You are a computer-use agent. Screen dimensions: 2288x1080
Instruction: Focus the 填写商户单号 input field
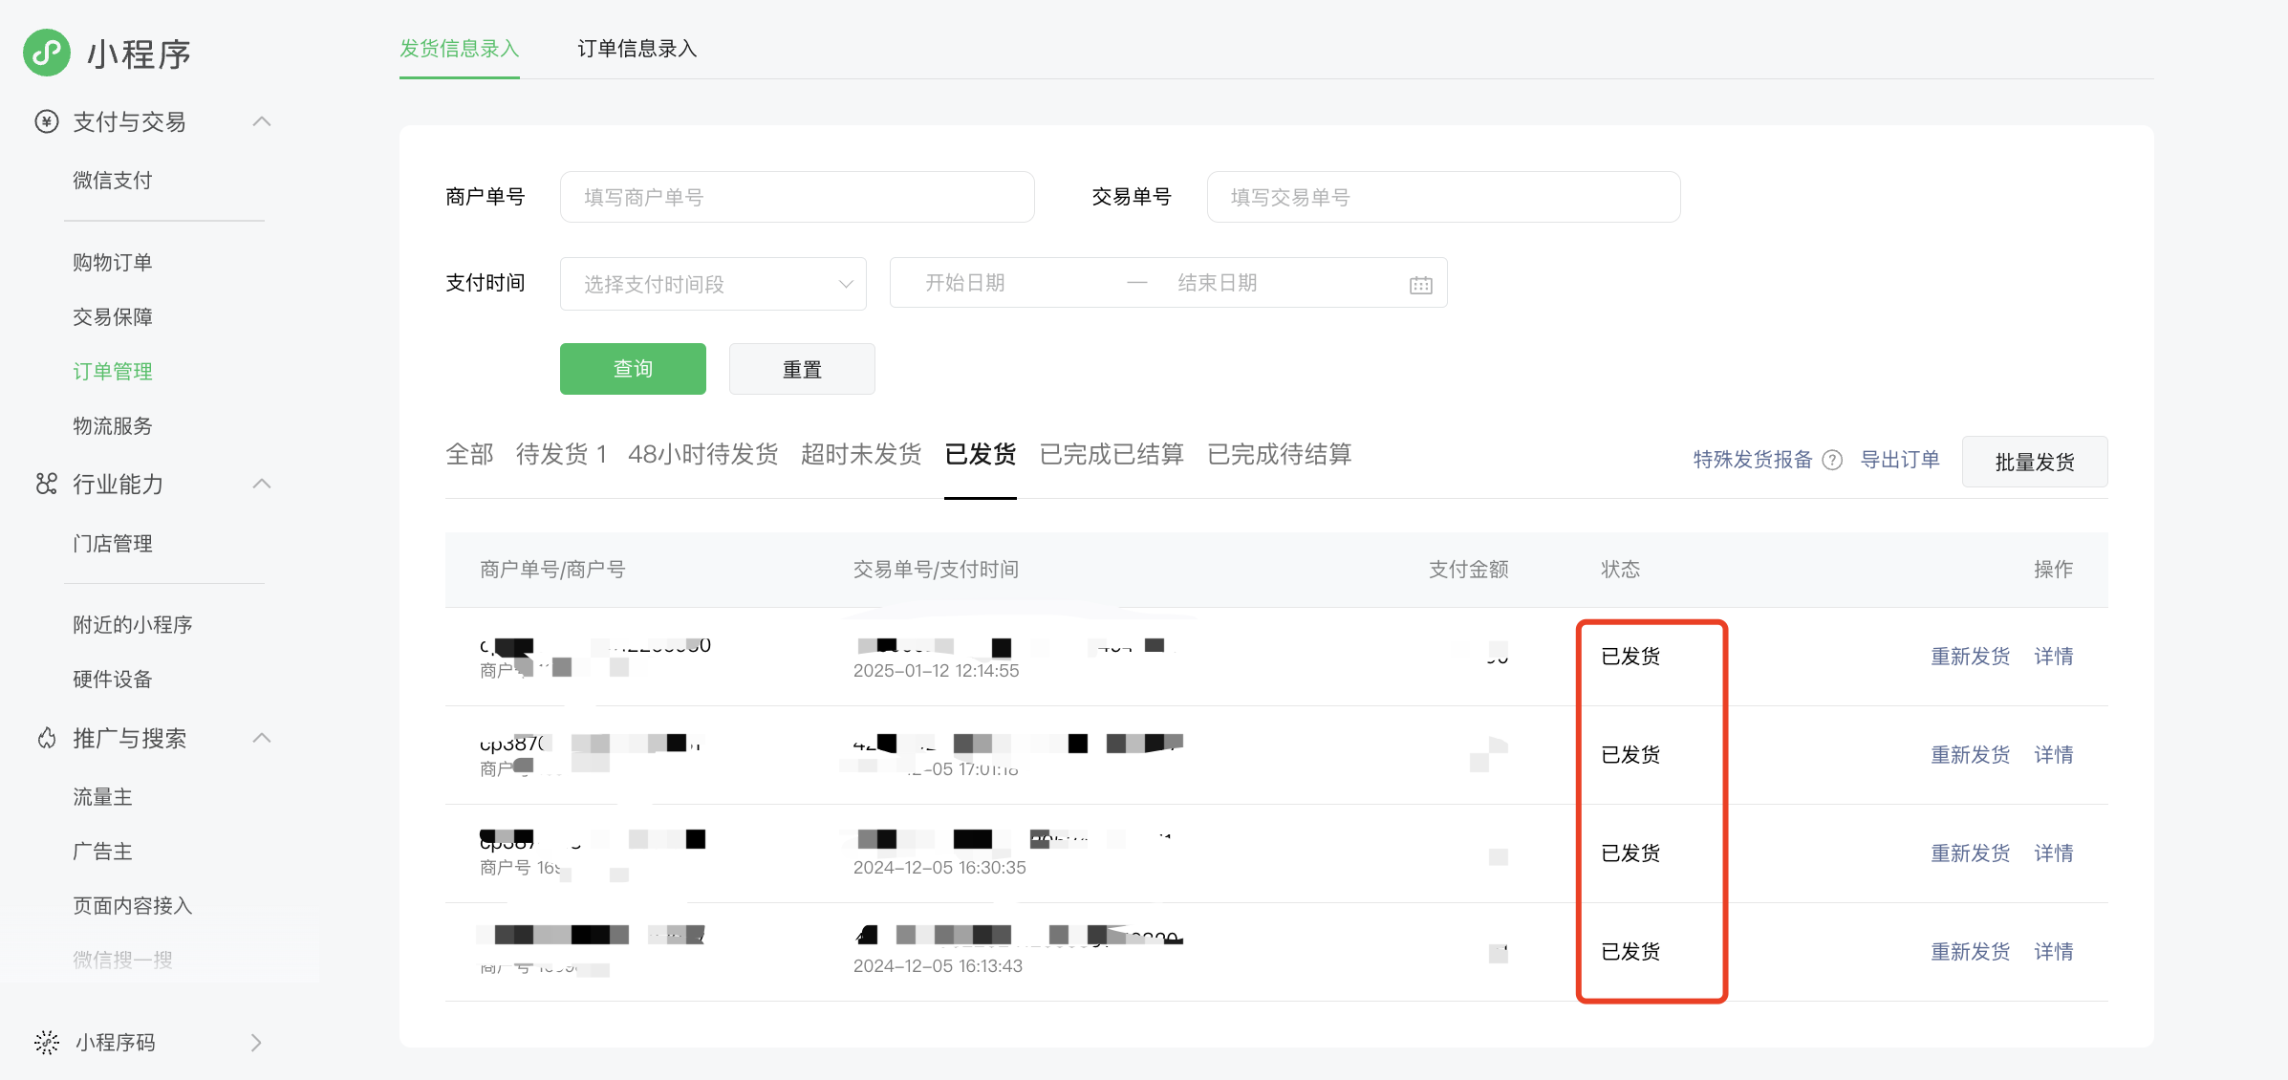[797, 197]
